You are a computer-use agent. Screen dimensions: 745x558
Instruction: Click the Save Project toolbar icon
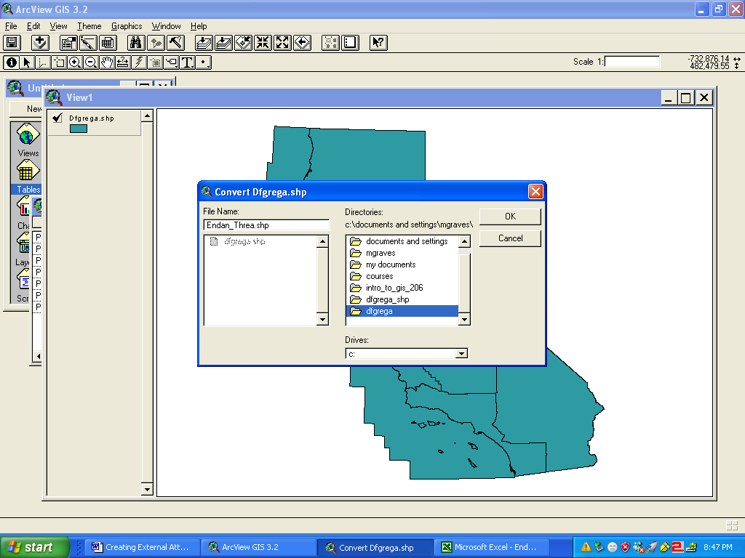pos(12,43)
